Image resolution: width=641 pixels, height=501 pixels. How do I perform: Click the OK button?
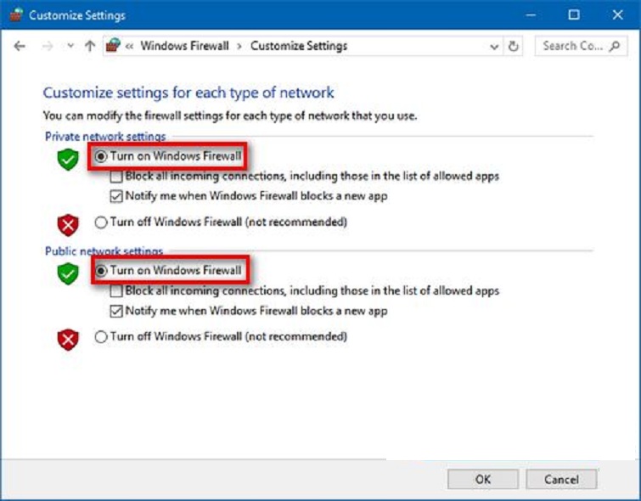(x=482, y=479)
